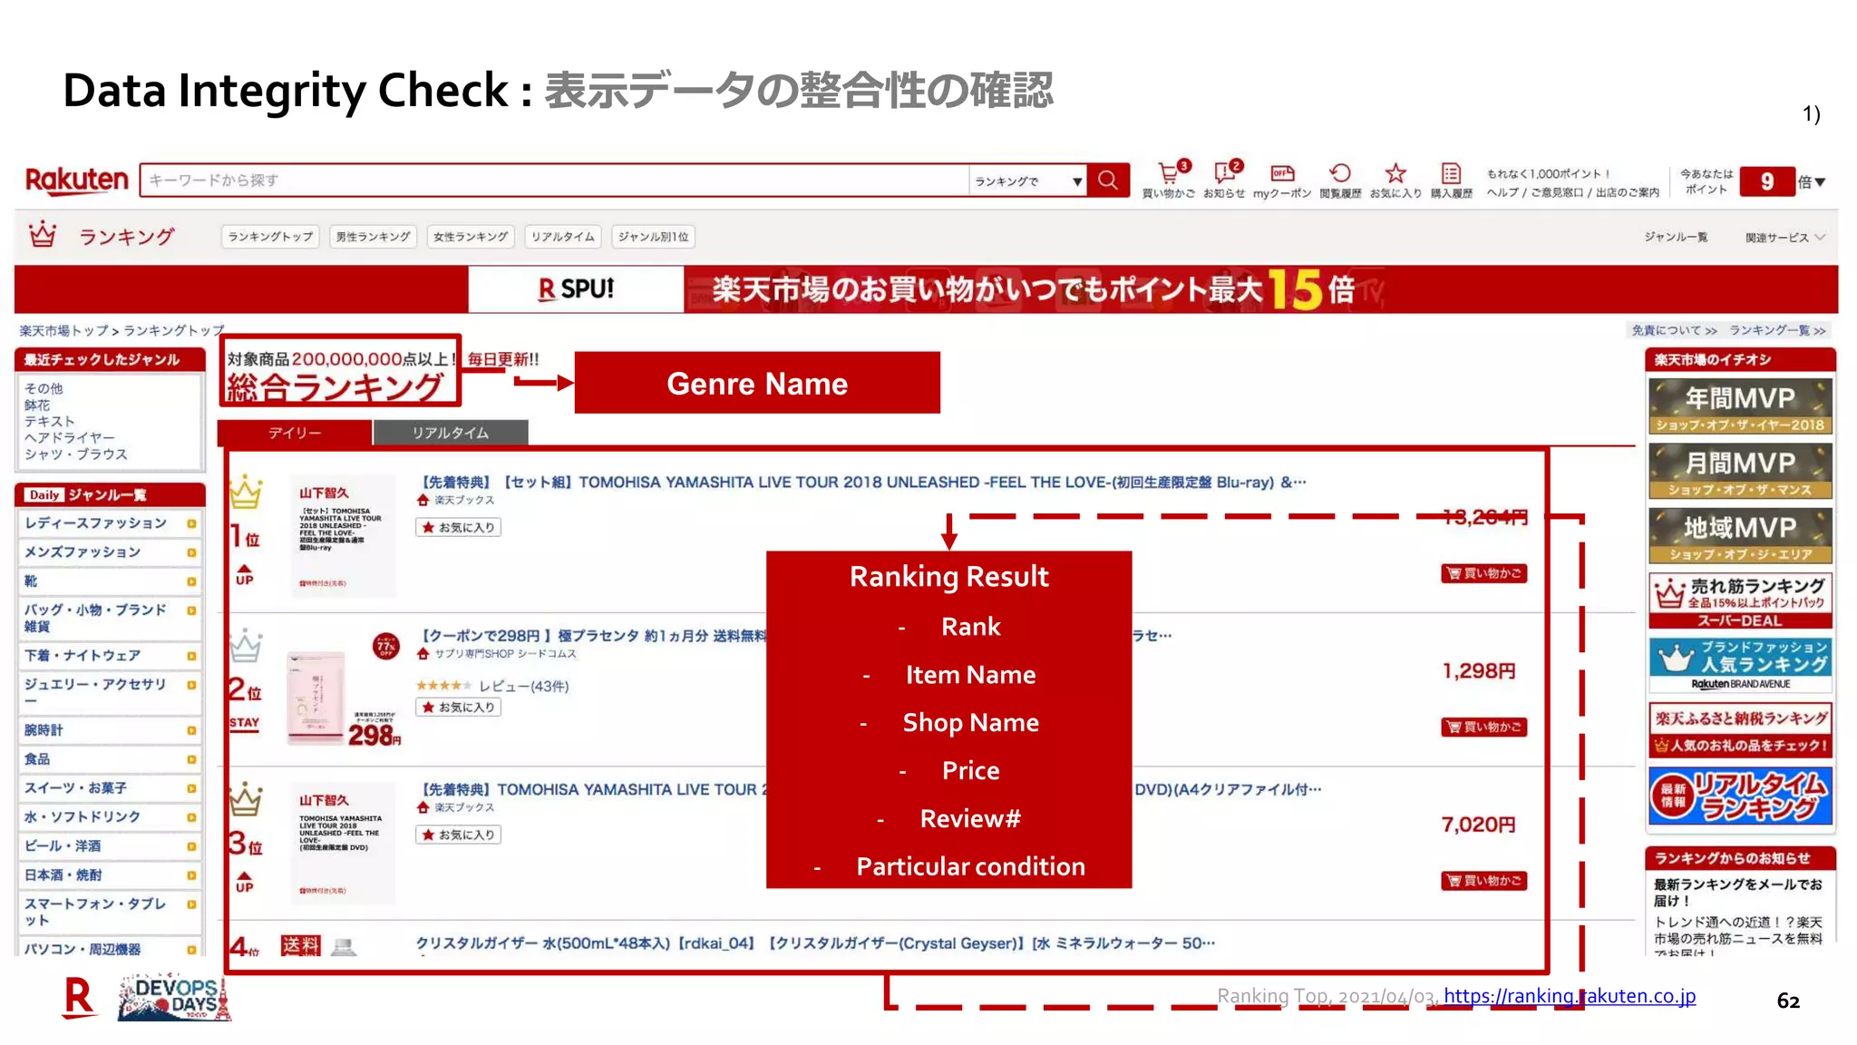Open リアルタイム menu item in top bar
This screenshot has width=1857, height=1045.
click(x=563, y=237)
